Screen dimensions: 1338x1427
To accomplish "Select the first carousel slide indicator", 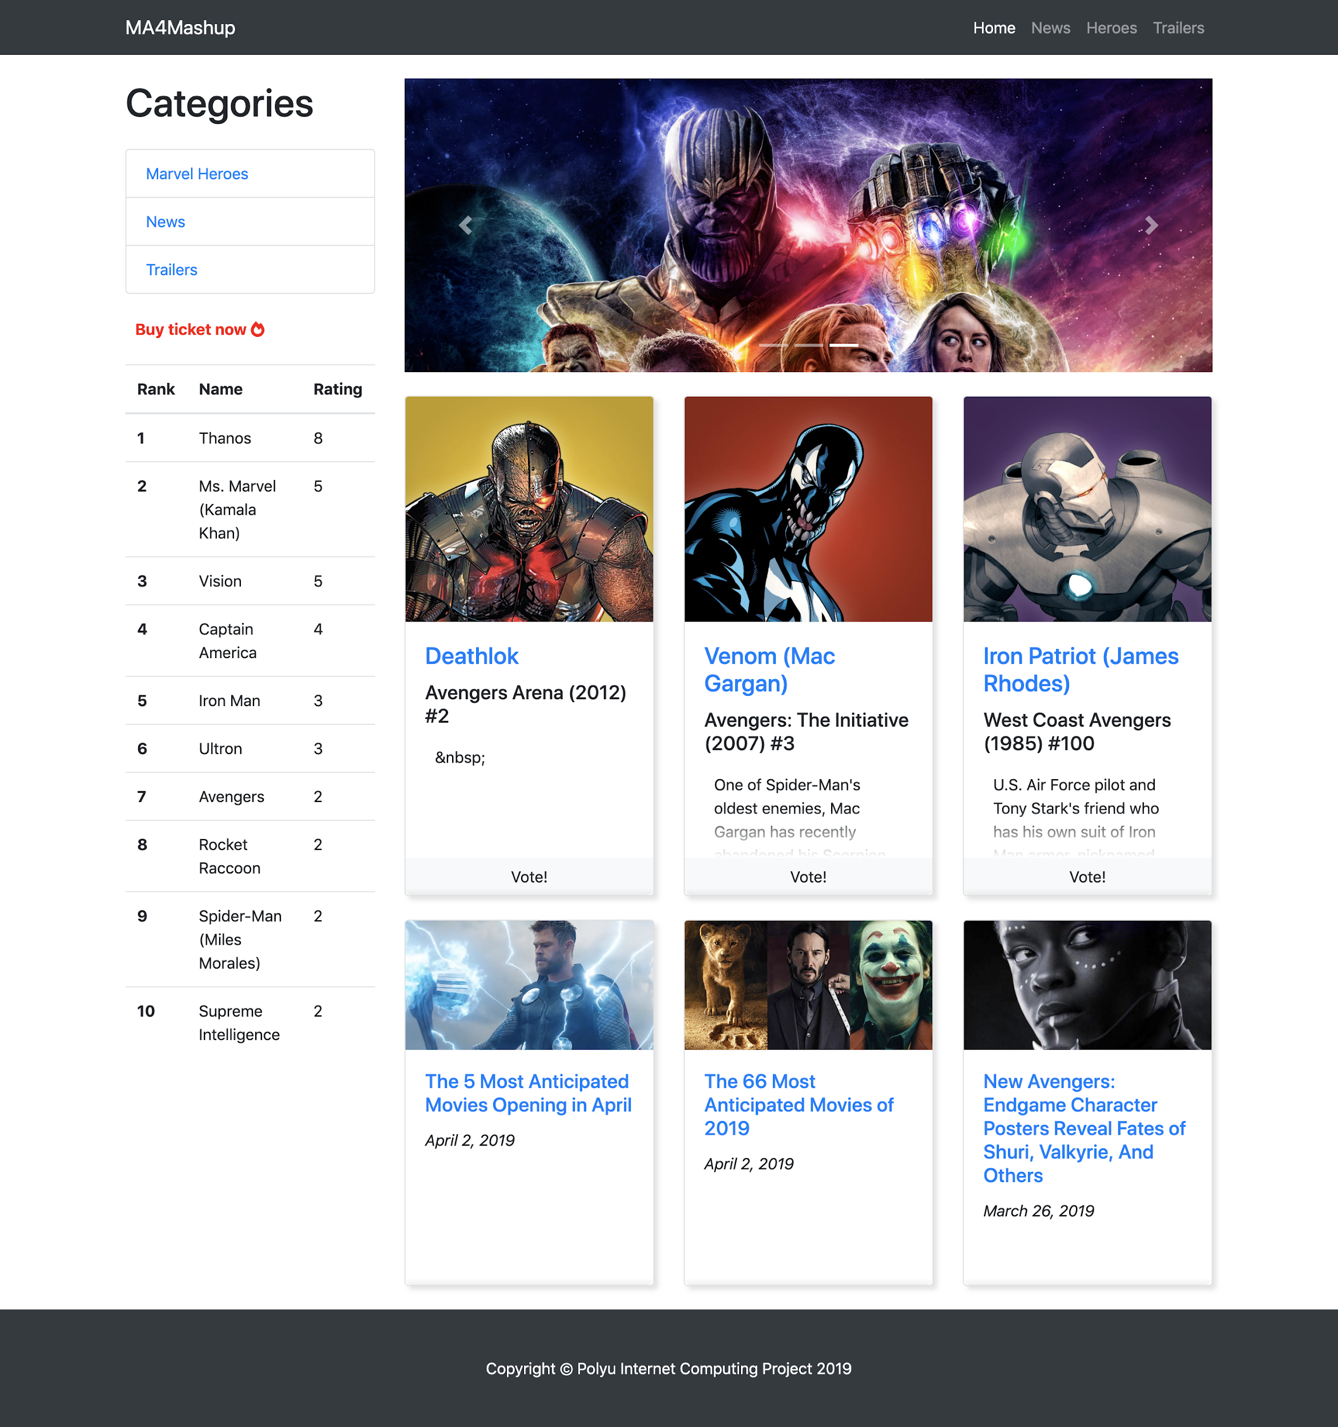I will point(773,345).
